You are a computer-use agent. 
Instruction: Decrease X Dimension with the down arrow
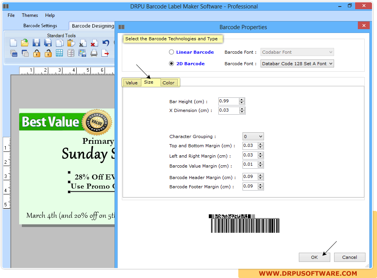click(242, 112)
